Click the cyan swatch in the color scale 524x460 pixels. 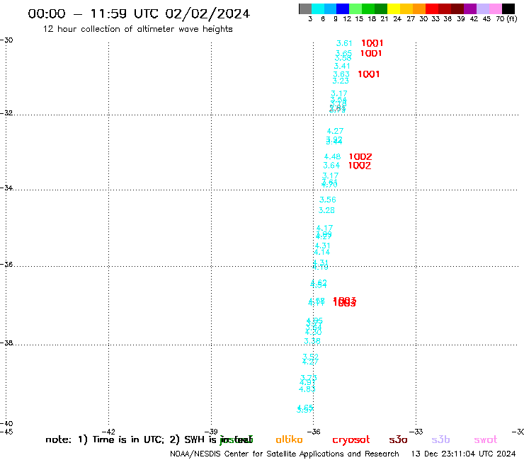[x=318, y=8]
